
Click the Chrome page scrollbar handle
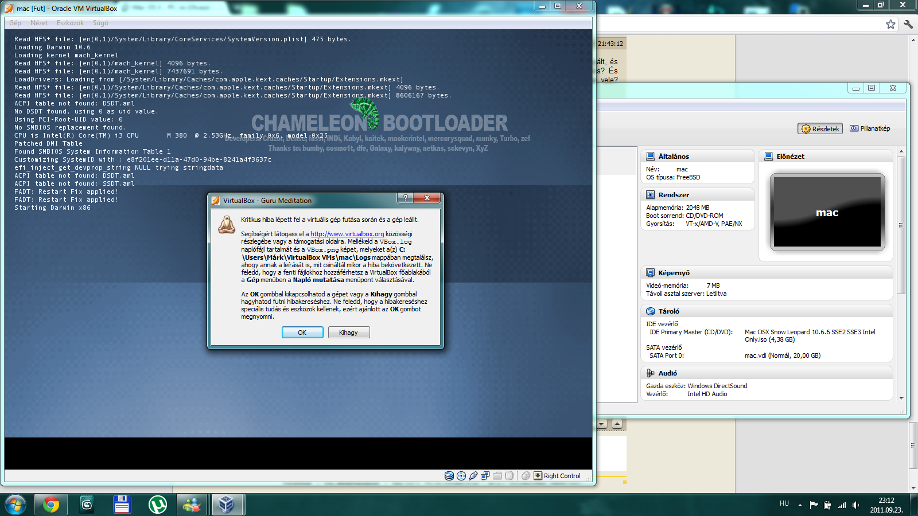tap(912, 445)
